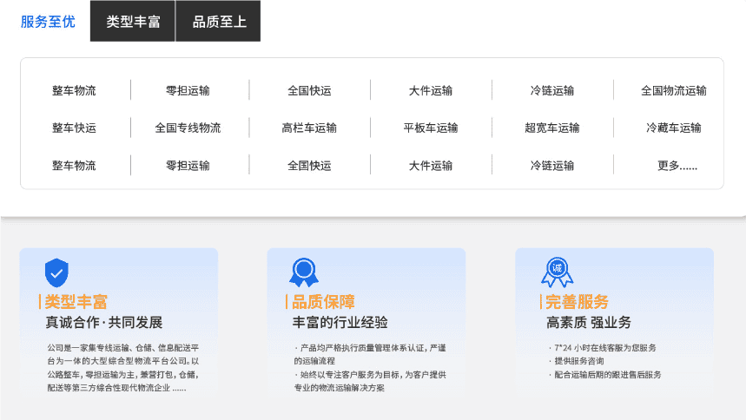The width and height of the screenshot is (746, 420).
Task: Open the 全国物流运输 link
Action: (673, 90)
